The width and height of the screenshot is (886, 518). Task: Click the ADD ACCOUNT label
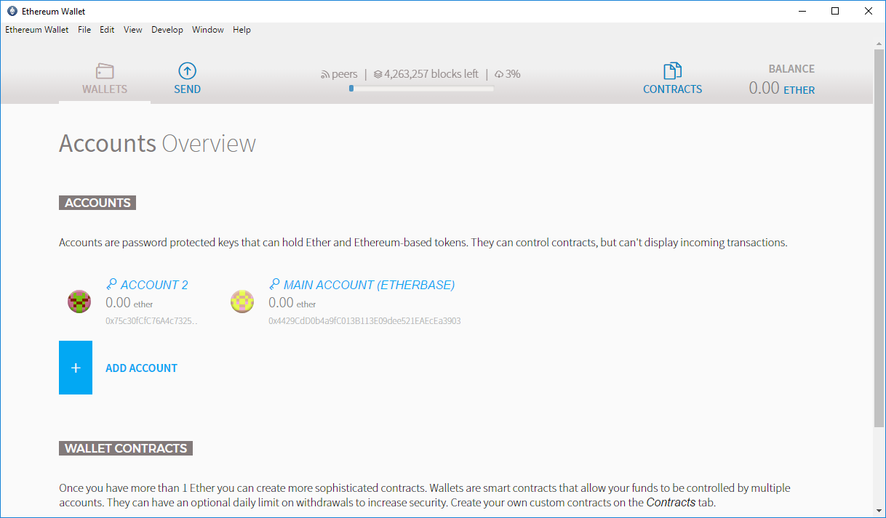(142, 368)
